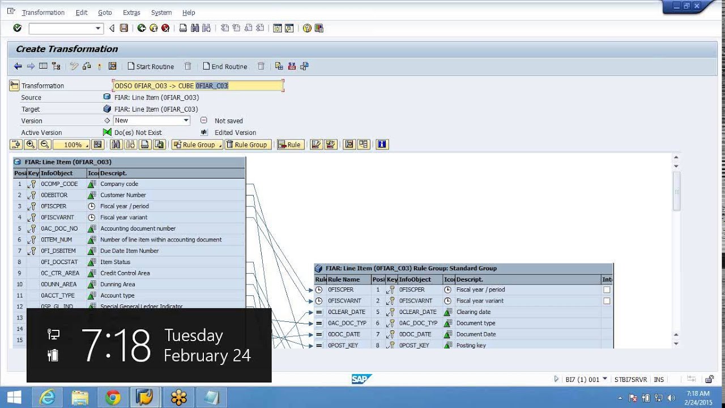Select the 0DUNN_AREA Dunning Area row
Image resolution: width=725 pixels, height=408 pixels.
click(x=129, y=284)
